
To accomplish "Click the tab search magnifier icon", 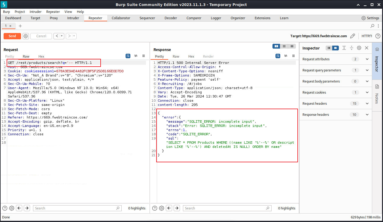I will (x=372, y=26).
